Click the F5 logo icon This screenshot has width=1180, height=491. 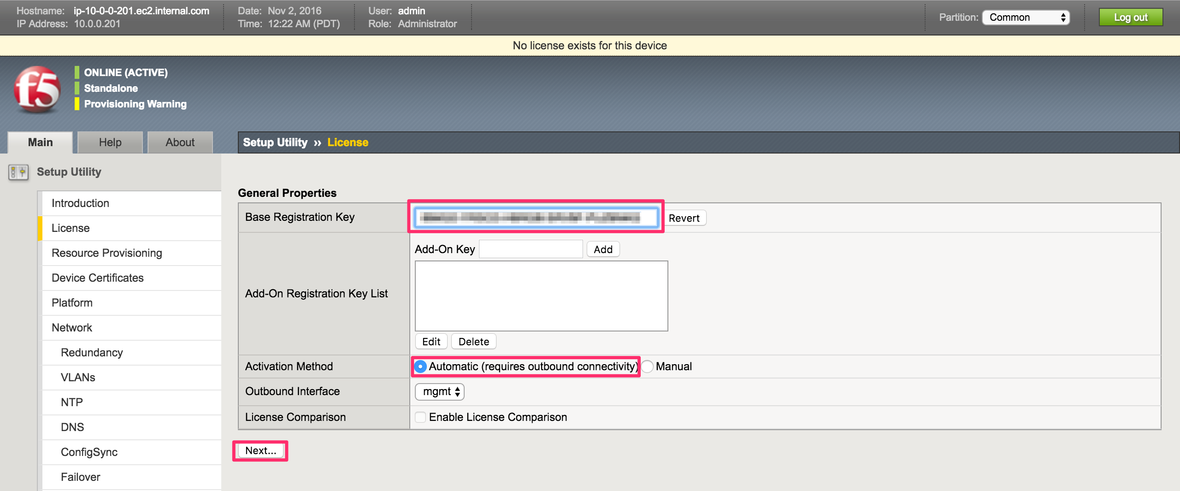point(37,90)
